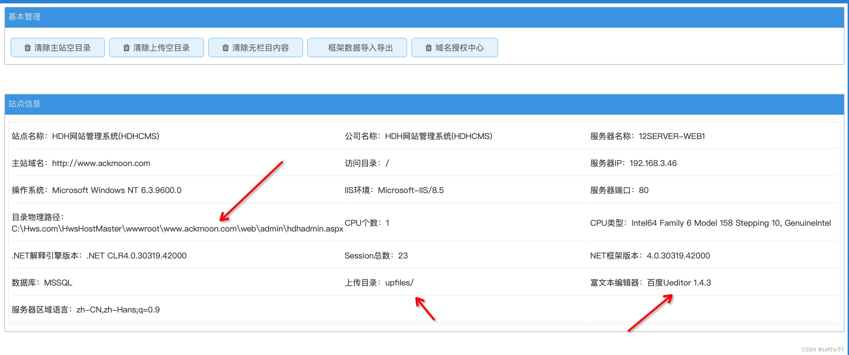Click domain http://www.ackmoon.com
Screen dimensions: 849x355
101,163
